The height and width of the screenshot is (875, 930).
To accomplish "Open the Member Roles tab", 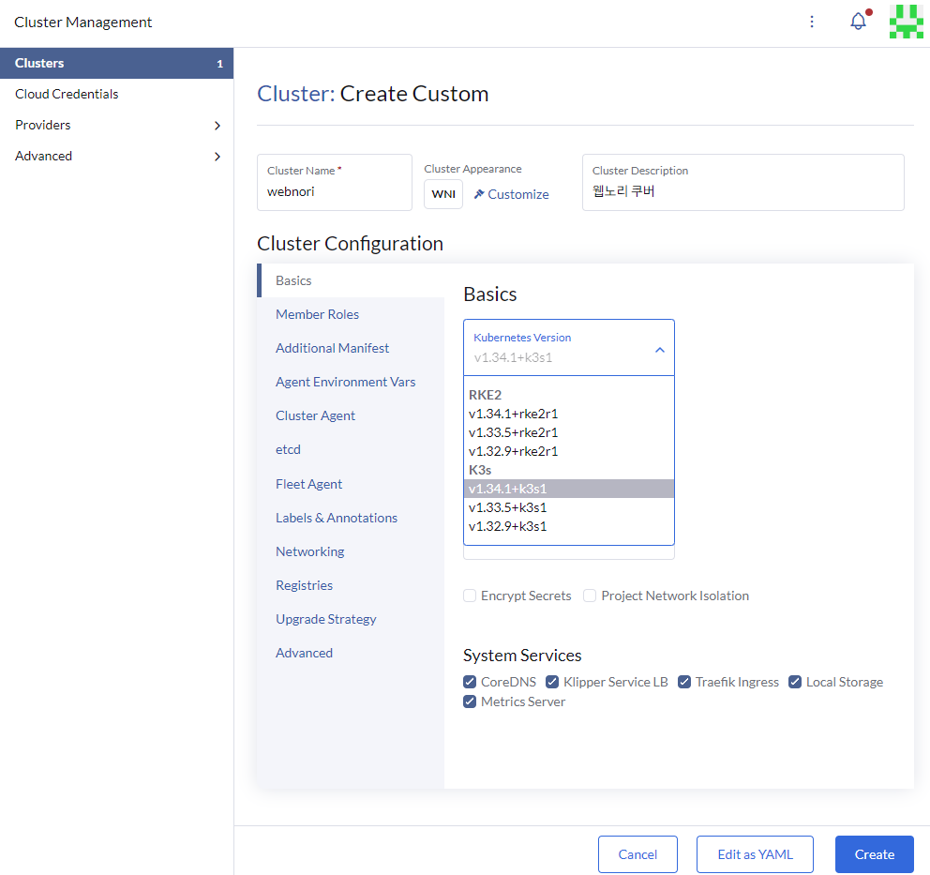I will [317, 314].
